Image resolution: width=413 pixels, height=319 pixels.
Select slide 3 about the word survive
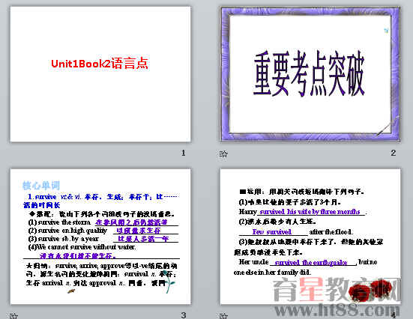coord(100,237)
